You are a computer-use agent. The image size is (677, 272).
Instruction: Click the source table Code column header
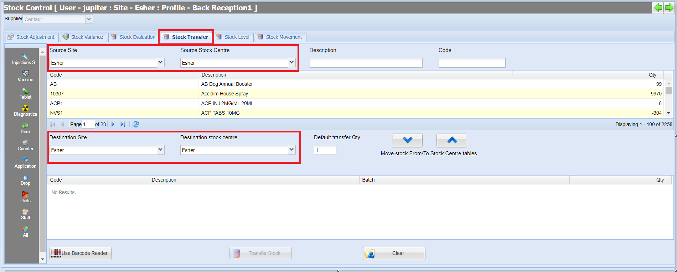123,75
